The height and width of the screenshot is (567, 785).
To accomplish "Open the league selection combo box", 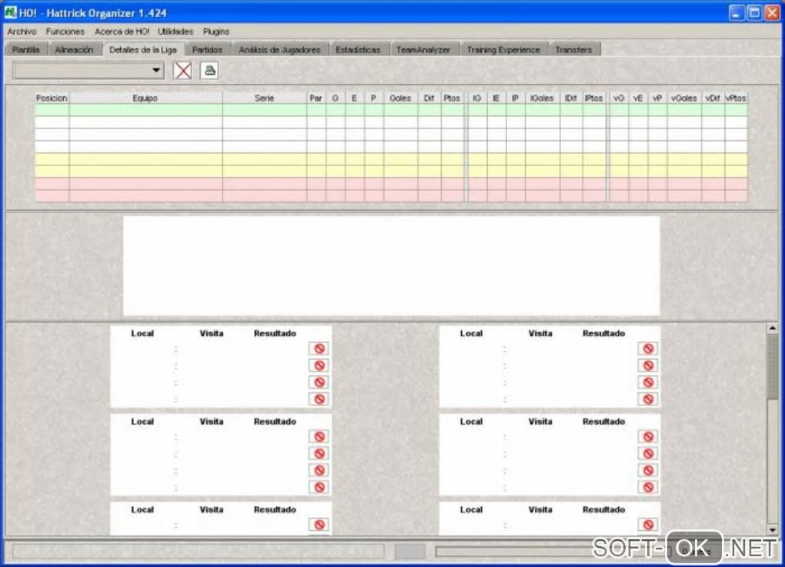I will click(89, 71).
